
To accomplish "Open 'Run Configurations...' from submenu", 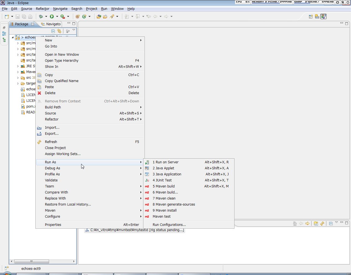I will point(189,225).
